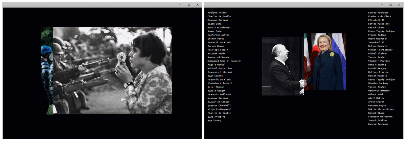The image size is (406, 142).
Task: Close the right names window
Action: click(x=399, y=4)
